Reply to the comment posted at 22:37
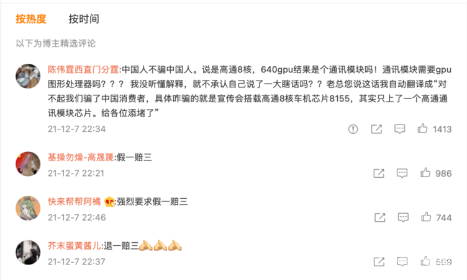The width and height of the screenshot is (467, 280). coord(402,262)
